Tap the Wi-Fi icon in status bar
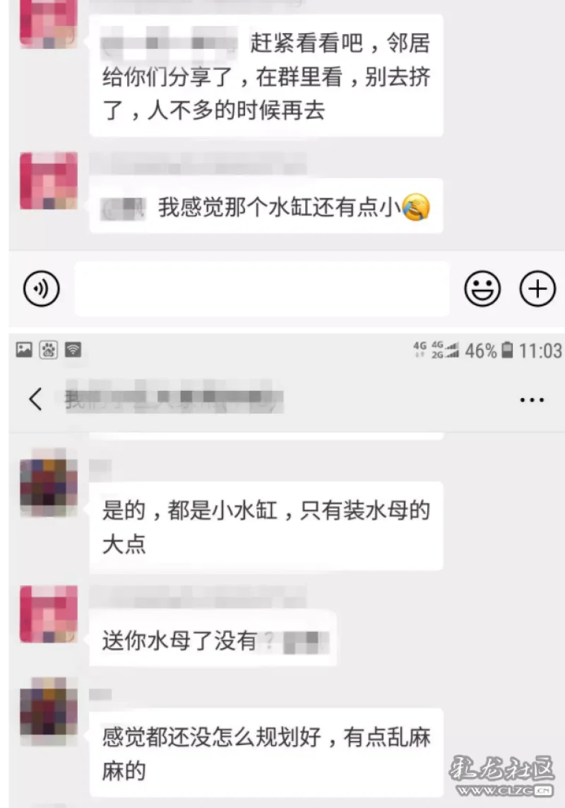 tap(73, 350)
